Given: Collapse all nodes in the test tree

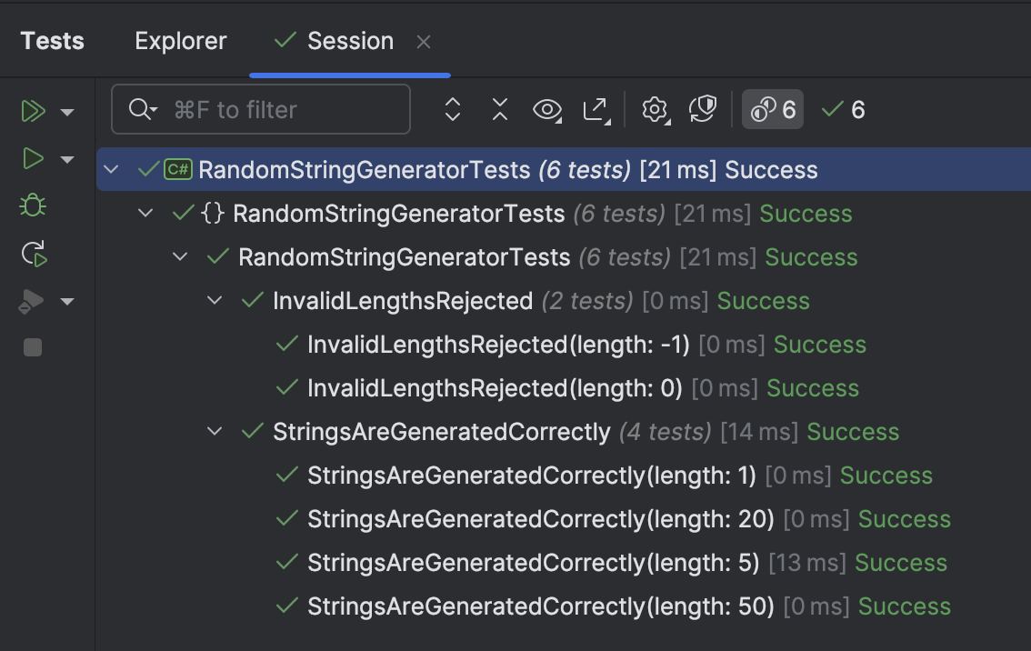Looking at the screenshot, I should [499, 109].
